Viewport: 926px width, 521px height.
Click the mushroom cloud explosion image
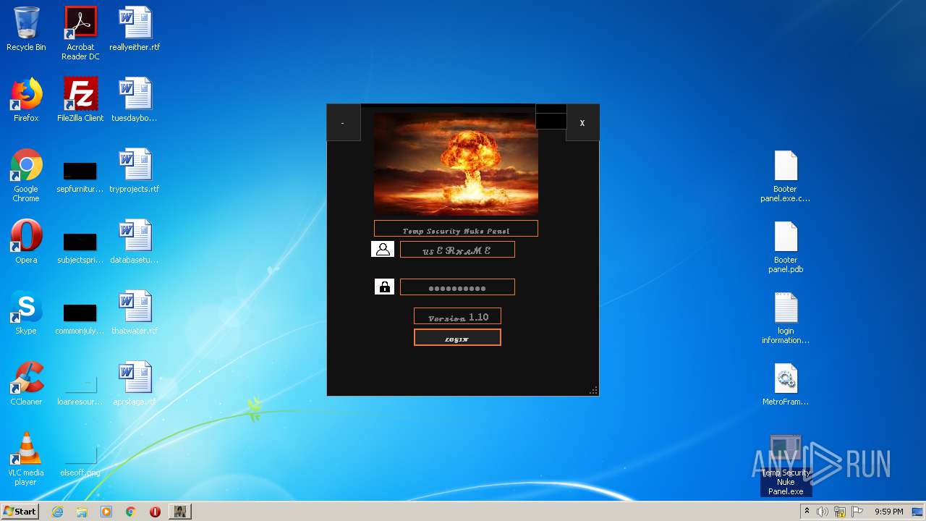coord(456,164)
